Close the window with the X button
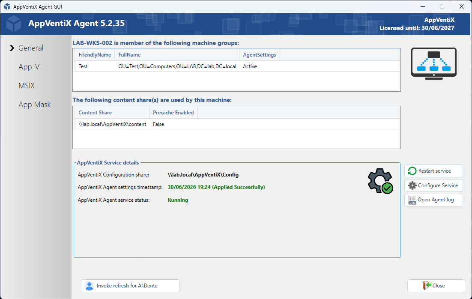Image resolution: width=472 pixels, height=299 pixels. 461,6
